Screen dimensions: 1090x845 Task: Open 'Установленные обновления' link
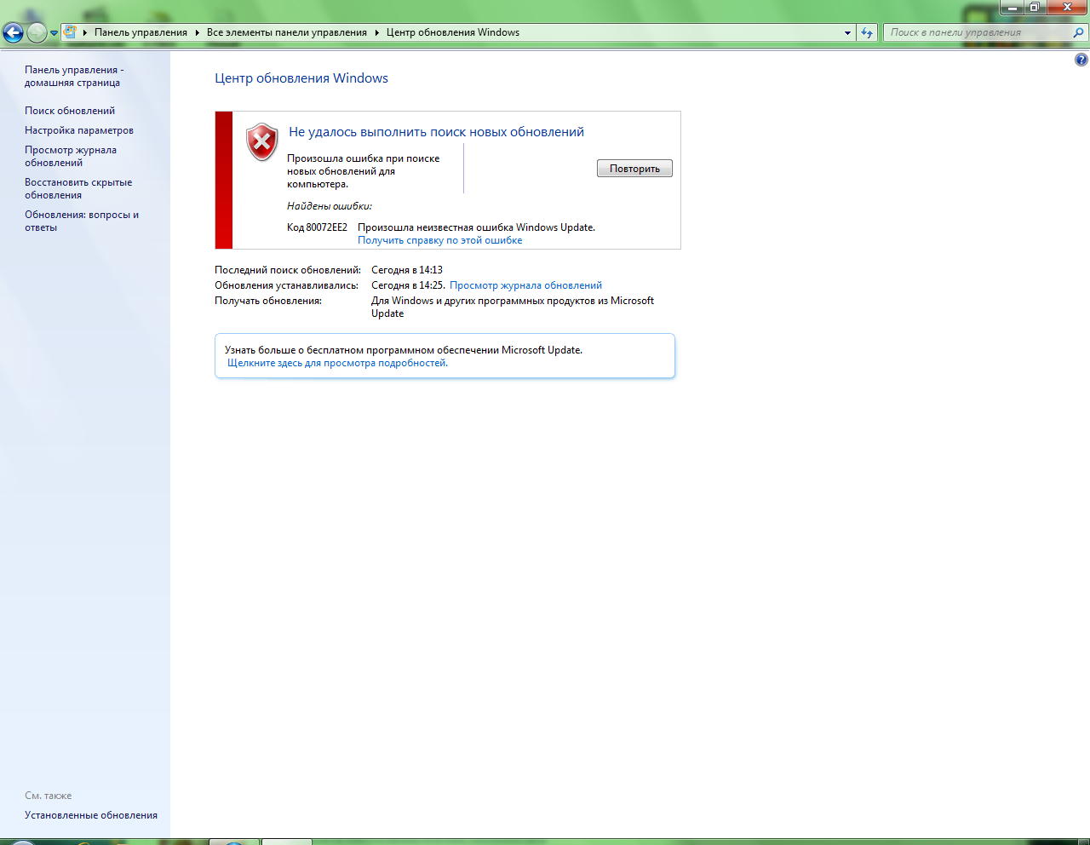[x=91, y=815]
